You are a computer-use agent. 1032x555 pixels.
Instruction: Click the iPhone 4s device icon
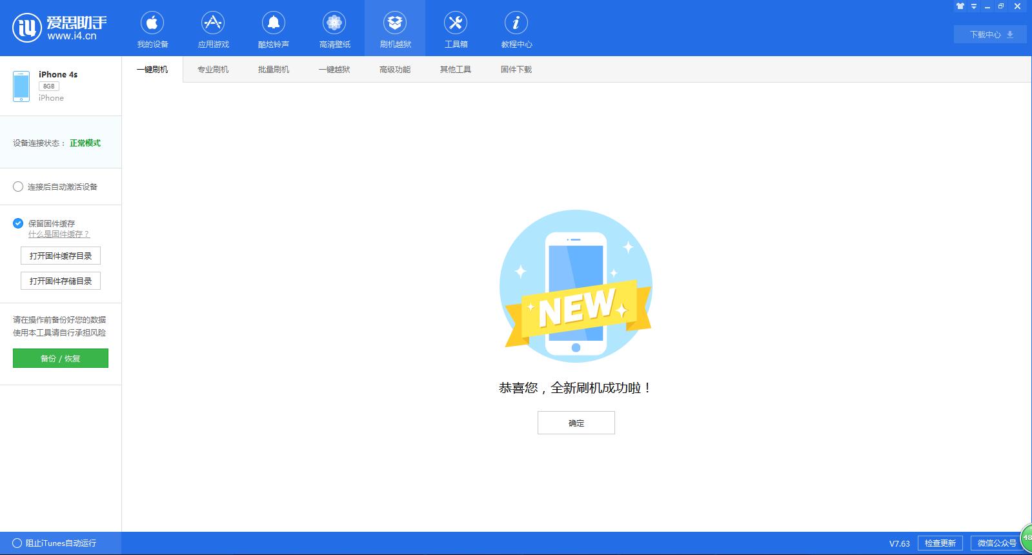click(21, 86)
